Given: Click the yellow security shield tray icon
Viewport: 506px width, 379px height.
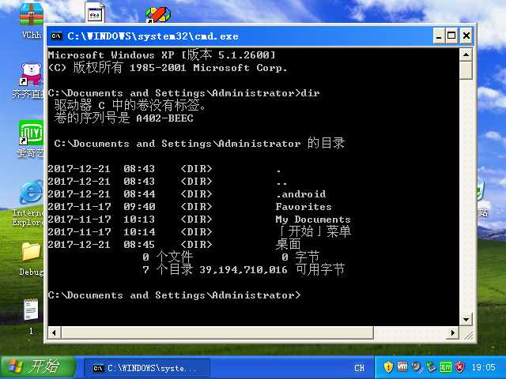Looking at the screenshot, I should (388, 366).
